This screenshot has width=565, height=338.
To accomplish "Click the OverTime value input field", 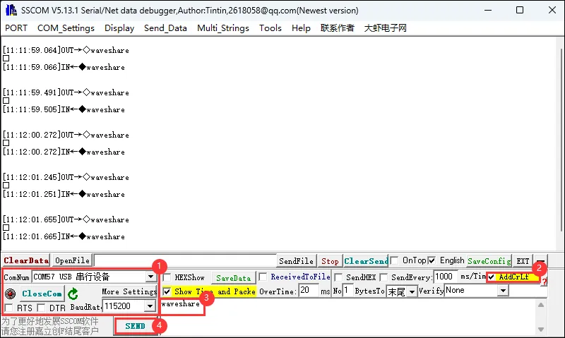I will [308, 291].
